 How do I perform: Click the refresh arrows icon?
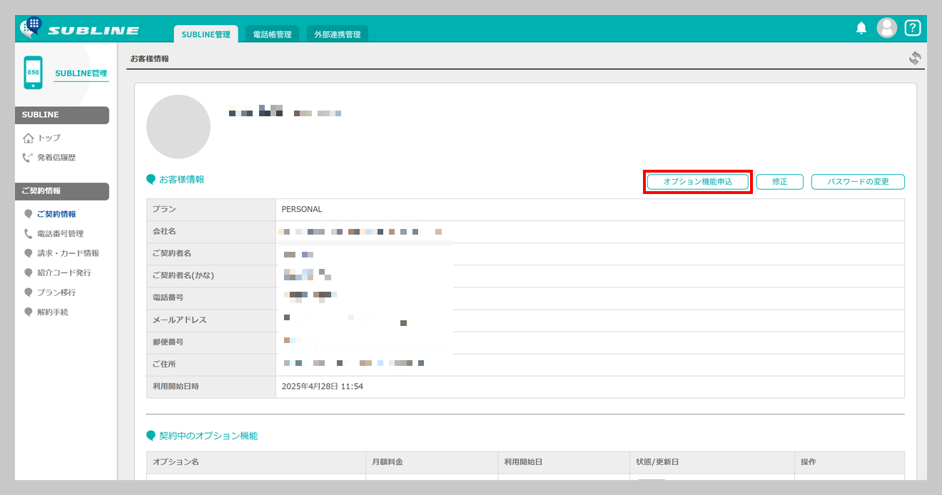click(915, 58)
